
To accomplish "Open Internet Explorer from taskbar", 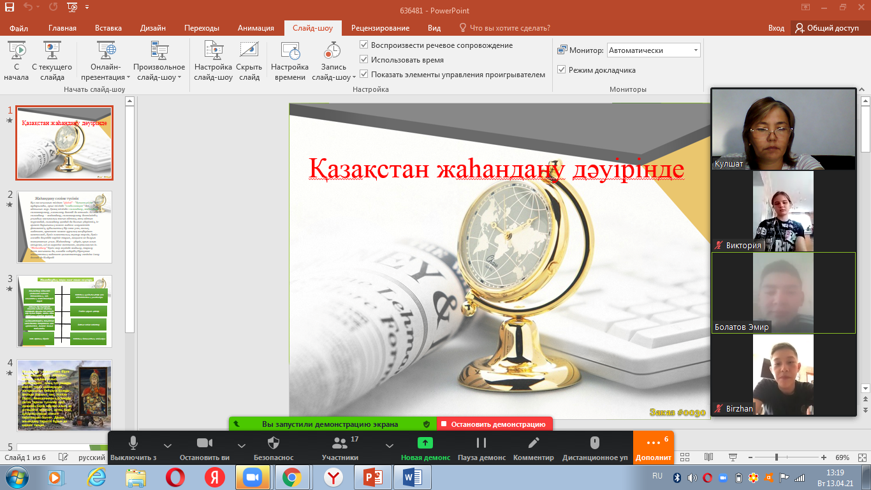I will point(97,477).
